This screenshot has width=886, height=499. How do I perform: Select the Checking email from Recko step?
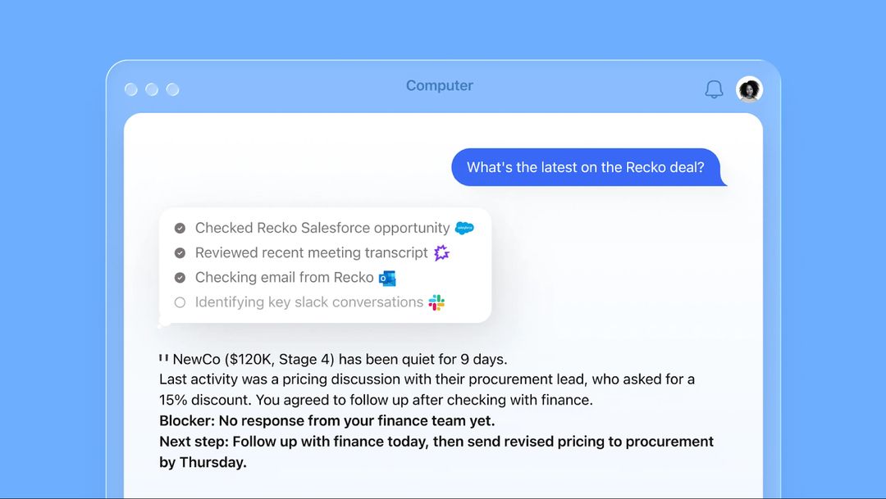tap(284, 278)
